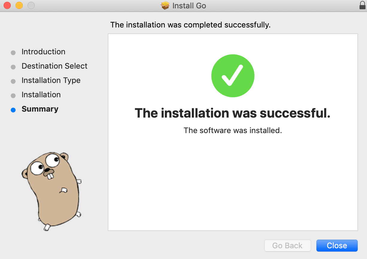Select the Summary step in the sidebar
Viewport: 367px width, 259px height.
click(x=40, y=109)
